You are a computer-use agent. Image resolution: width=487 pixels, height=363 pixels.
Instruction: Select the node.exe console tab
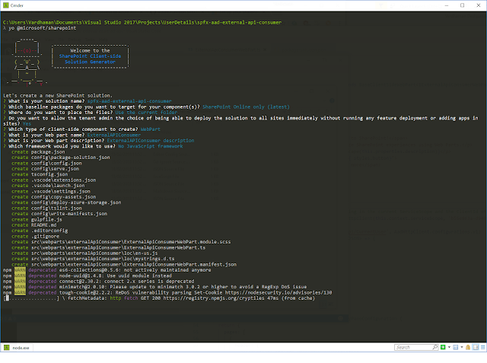18,348
